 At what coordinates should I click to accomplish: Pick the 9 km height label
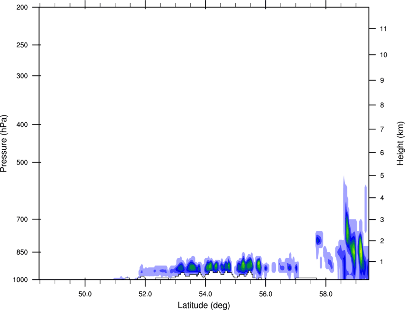[382, 81]
